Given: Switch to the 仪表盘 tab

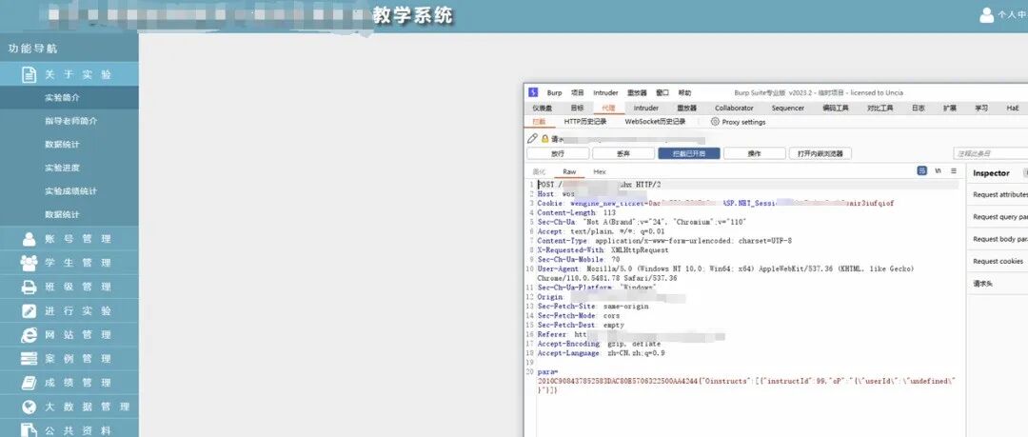Looking at the screenshot, I should 543,109.
